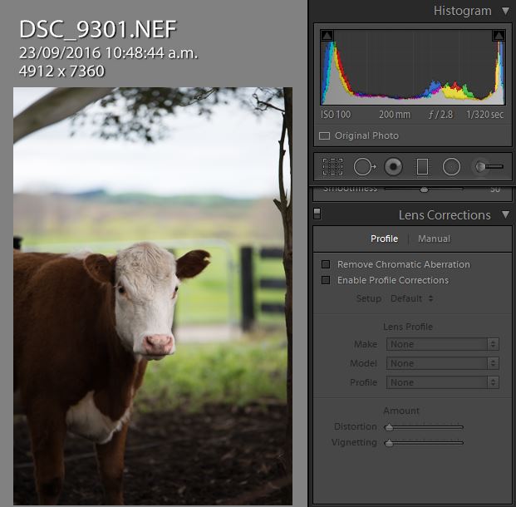
Task: Click the f/2.8 aperture readout
Action: [440, 115]
